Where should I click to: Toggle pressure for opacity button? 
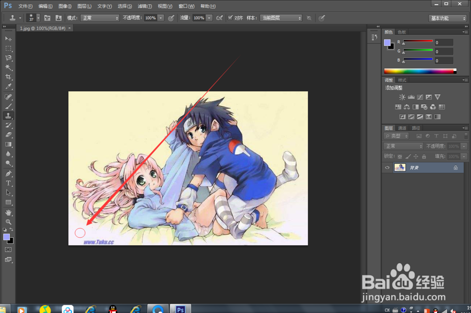[171, 18]
